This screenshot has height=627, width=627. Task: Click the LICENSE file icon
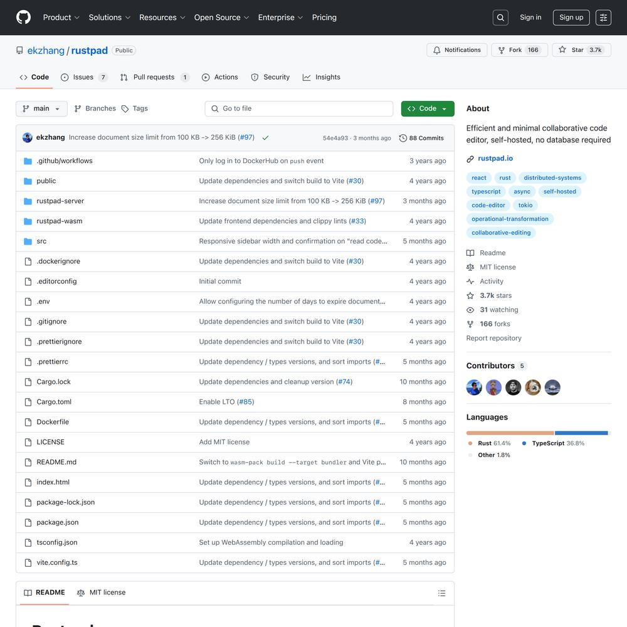pos(28,442)
